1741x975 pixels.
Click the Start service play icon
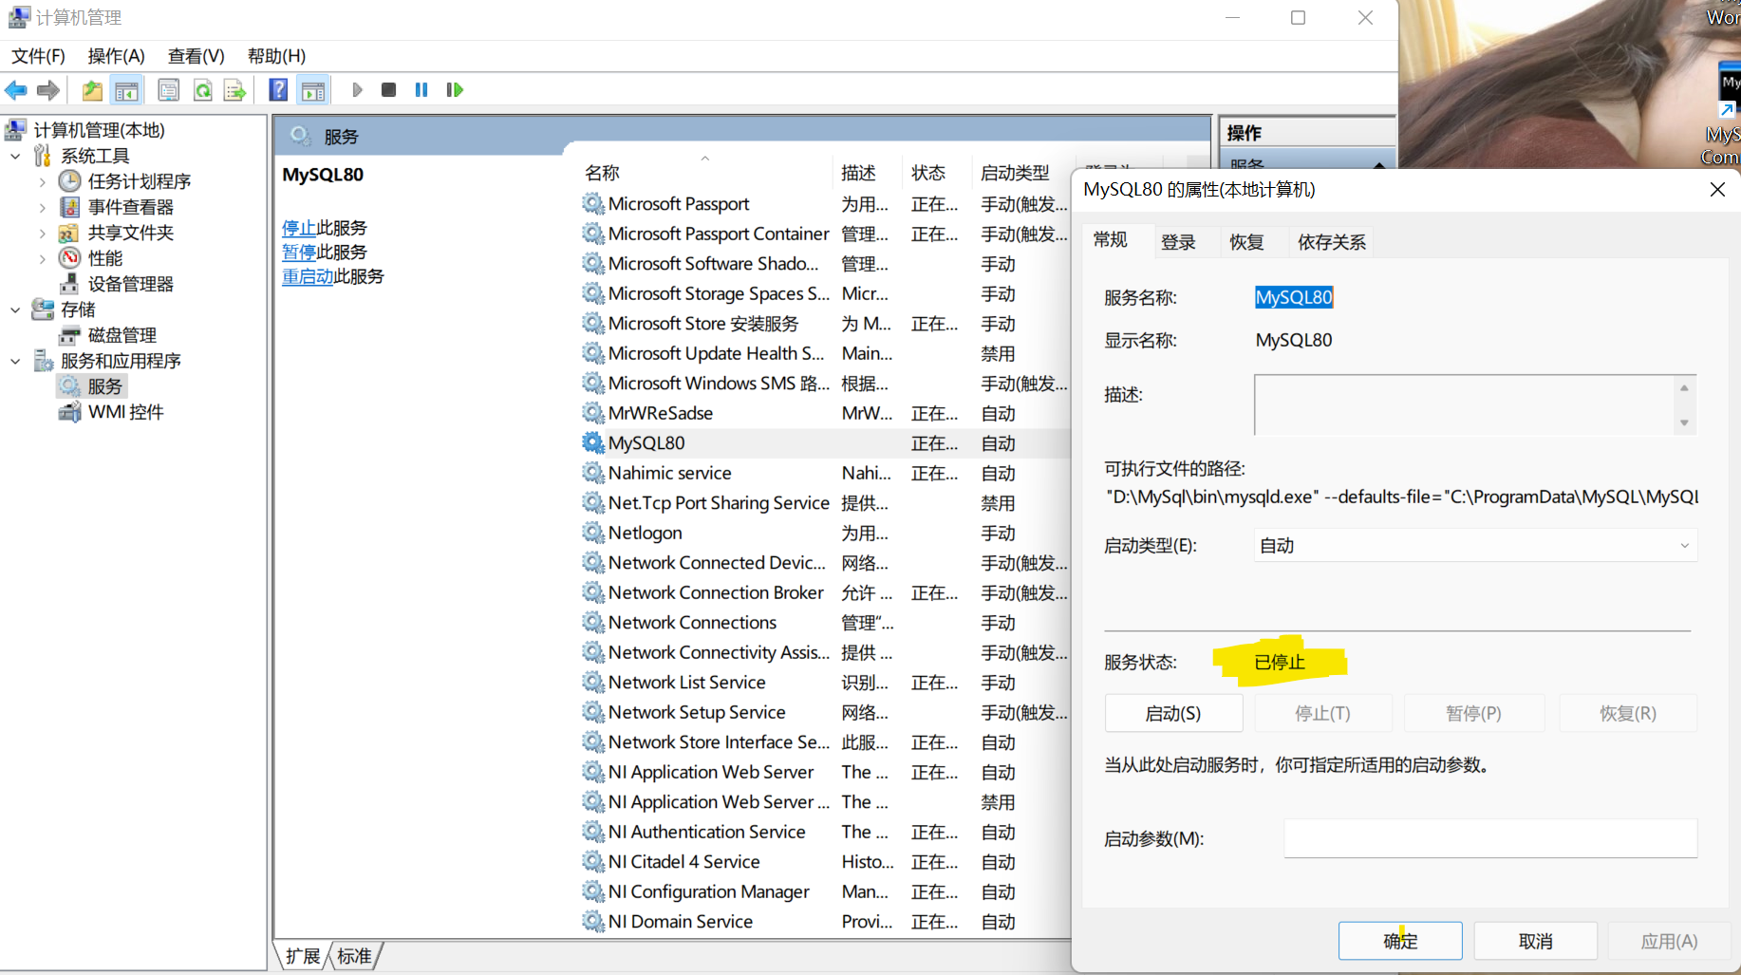[357, 90]
